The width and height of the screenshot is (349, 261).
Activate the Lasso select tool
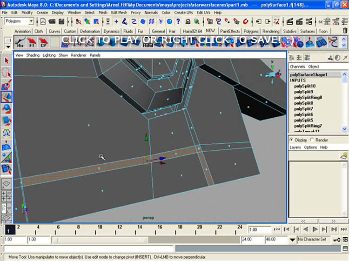(7, 73)
